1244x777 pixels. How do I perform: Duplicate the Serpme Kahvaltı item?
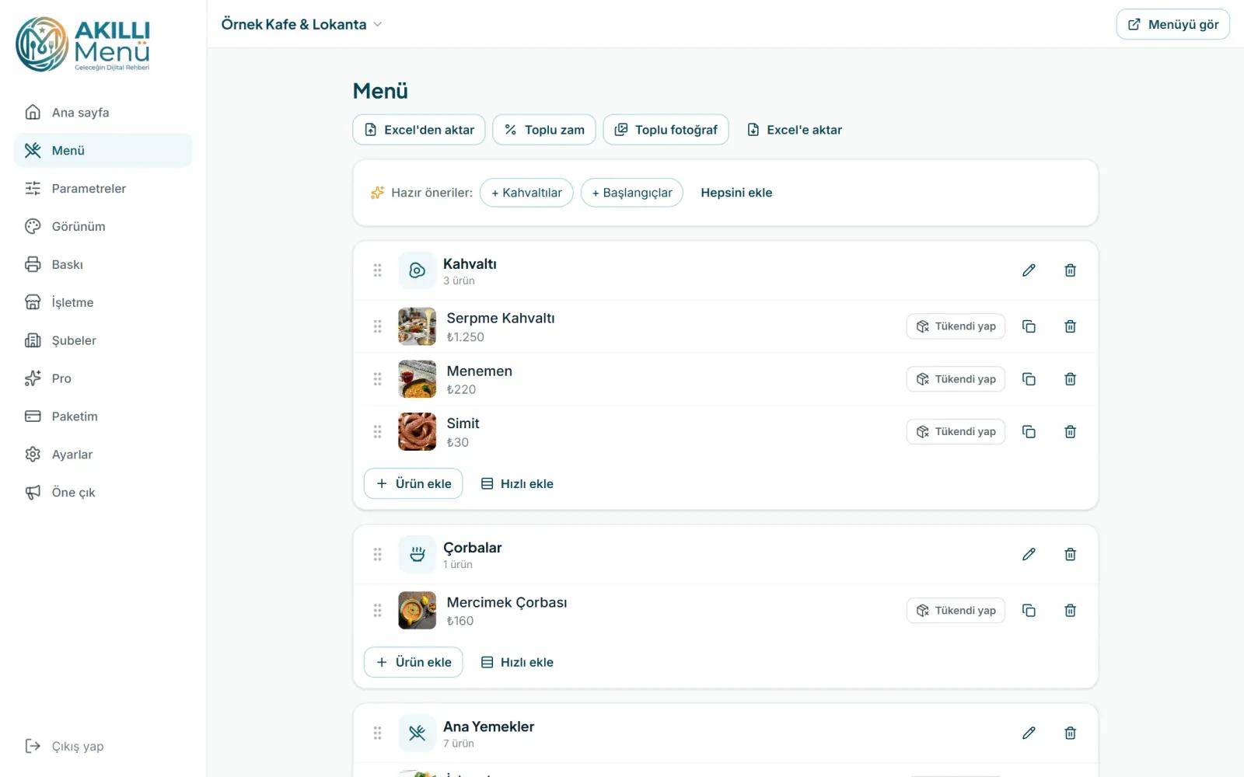pos(1029,326)
